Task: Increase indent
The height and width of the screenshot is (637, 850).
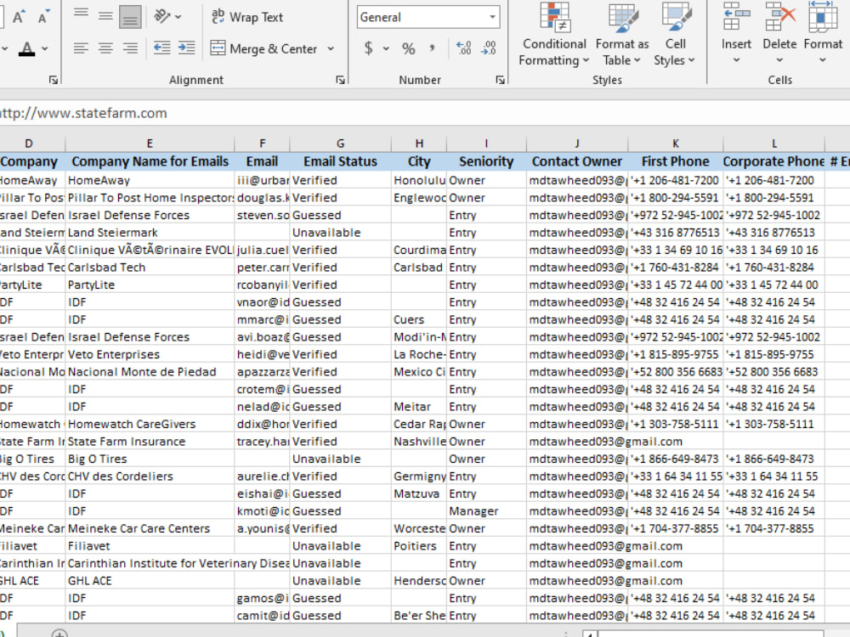Action: (x=186, y=48)
